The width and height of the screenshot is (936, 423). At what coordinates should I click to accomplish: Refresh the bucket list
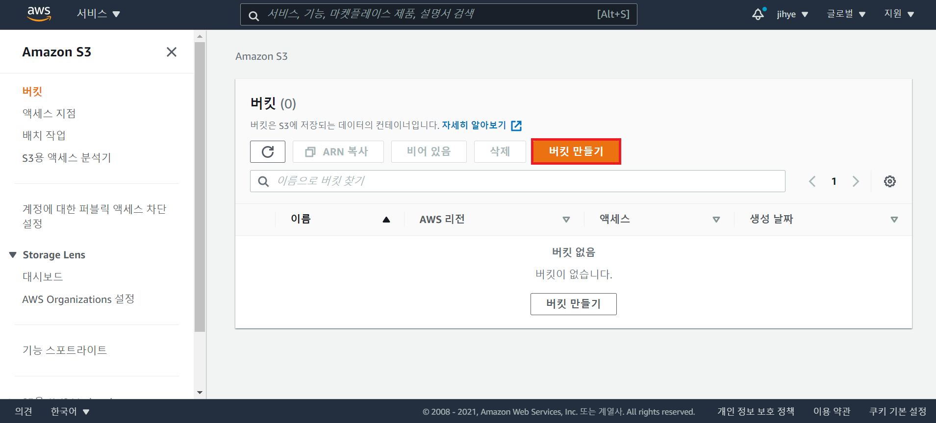(x=268, y=151)
